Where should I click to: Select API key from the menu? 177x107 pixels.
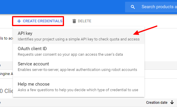click(x=79, y=36)
